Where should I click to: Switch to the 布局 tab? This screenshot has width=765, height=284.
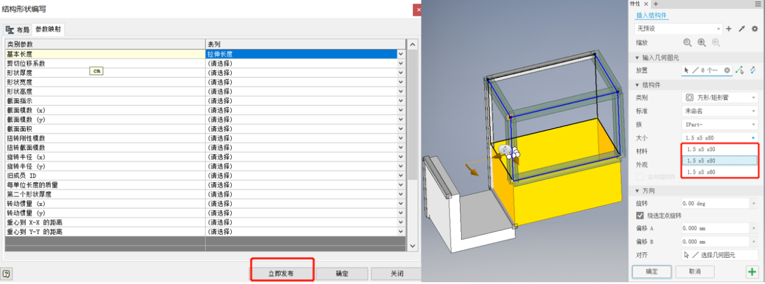point(18,29)
